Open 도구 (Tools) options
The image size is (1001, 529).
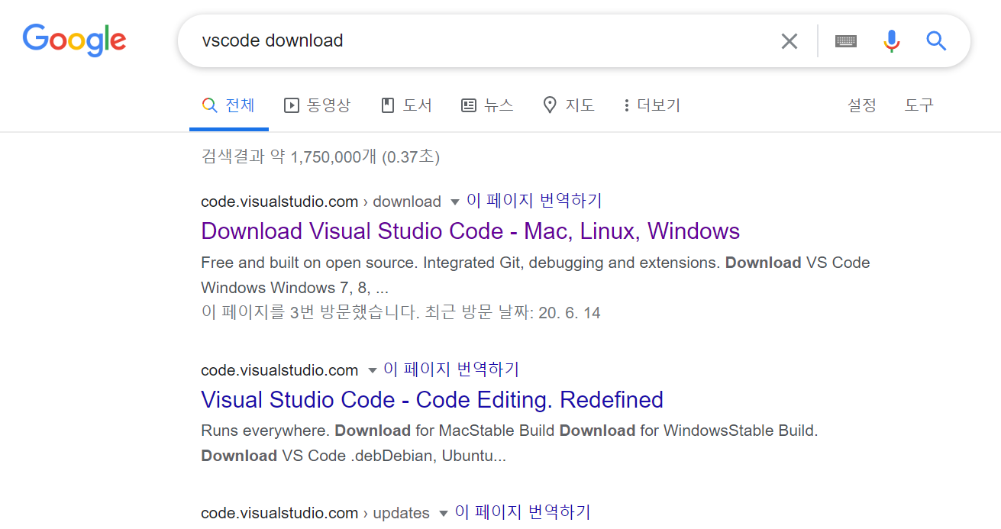coord(919,105)
